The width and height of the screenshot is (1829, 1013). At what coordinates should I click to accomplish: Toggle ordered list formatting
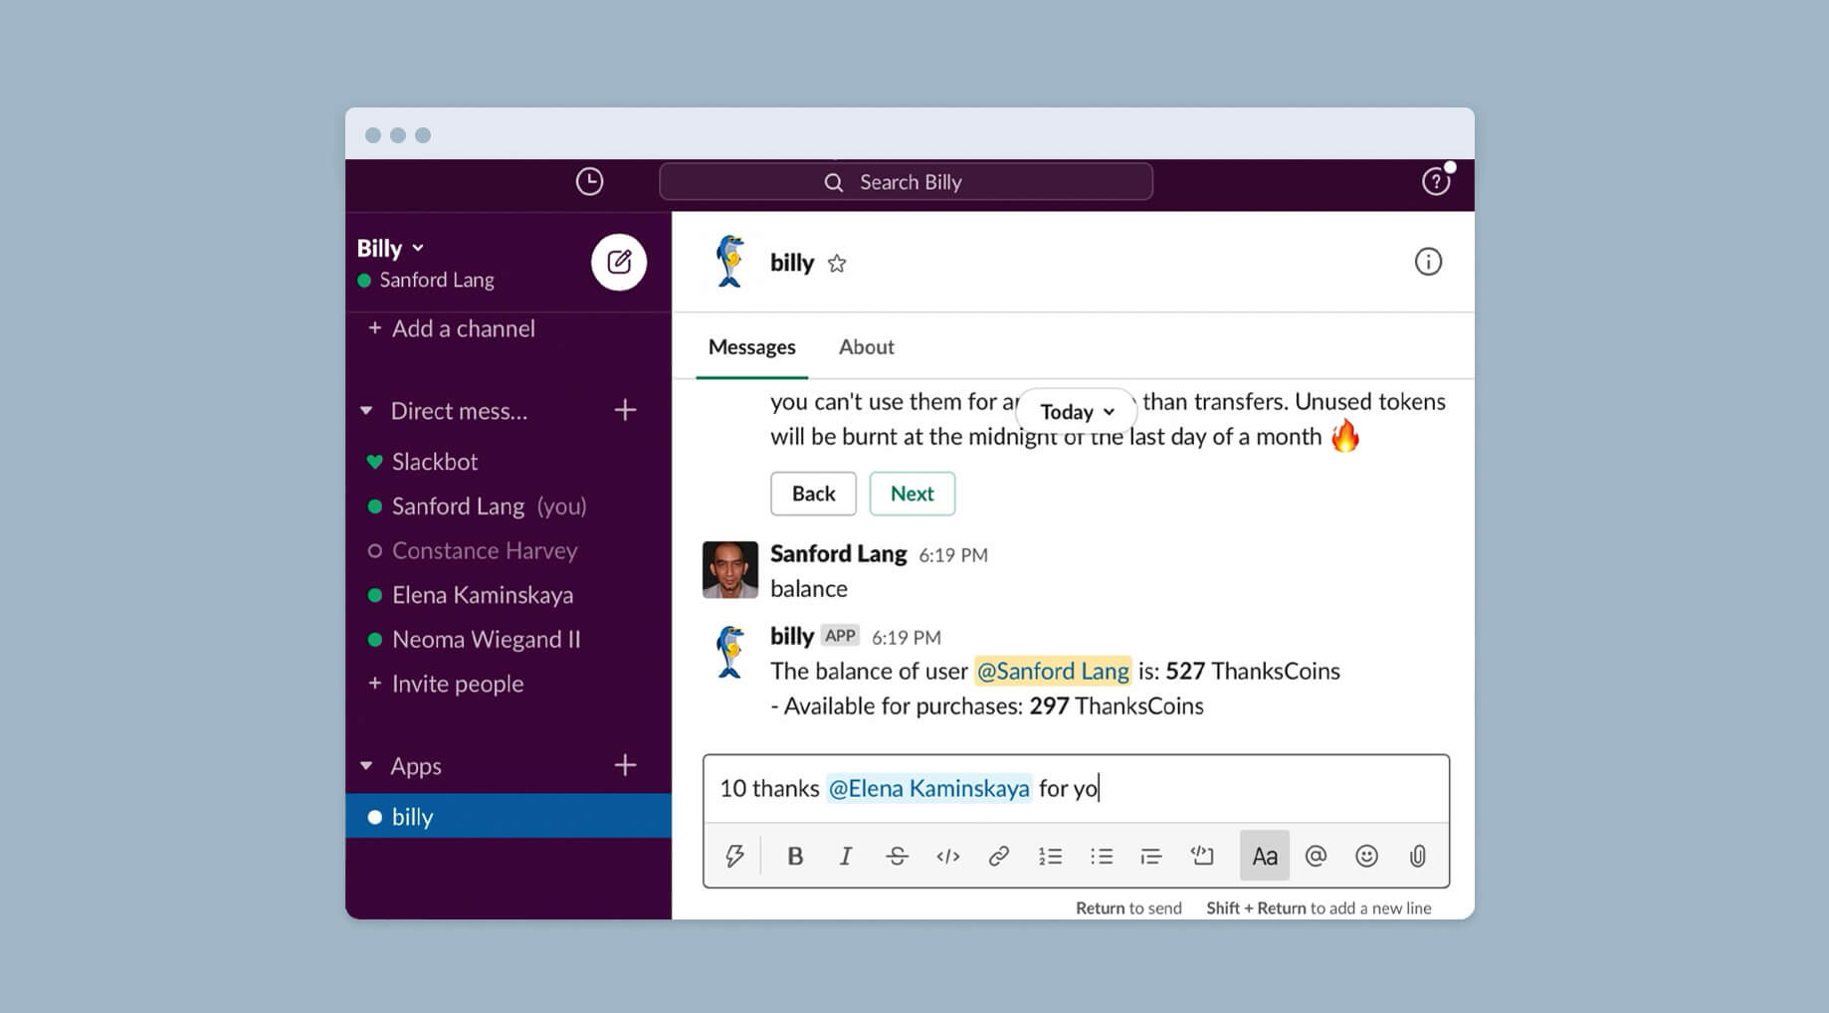[x=1050, y=857]
